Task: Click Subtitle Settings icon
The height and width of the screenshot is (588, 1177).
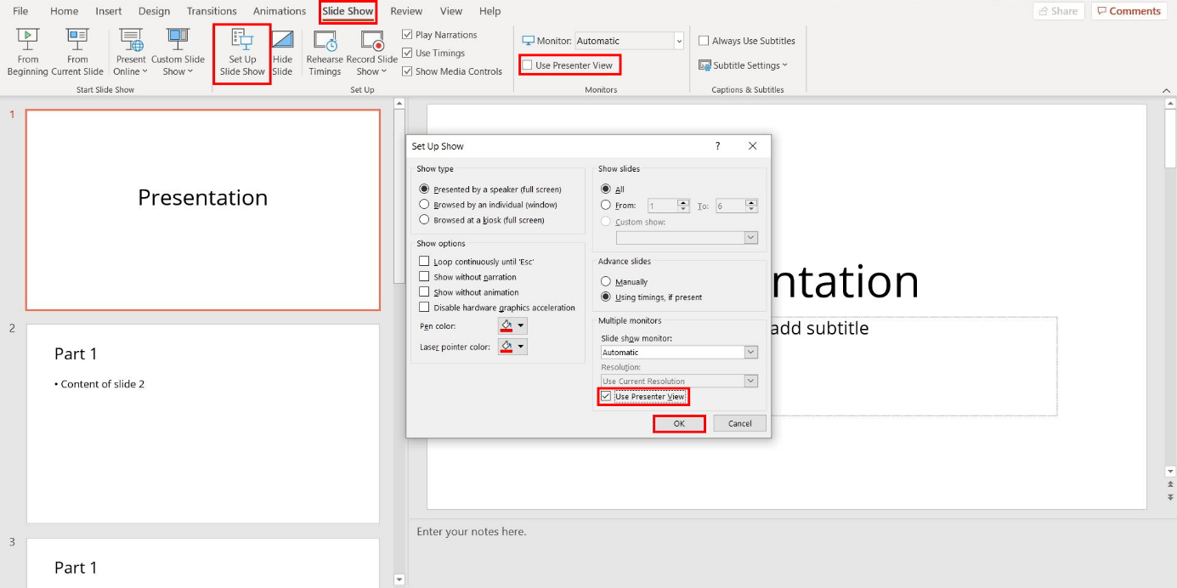Action: point(705,65)
